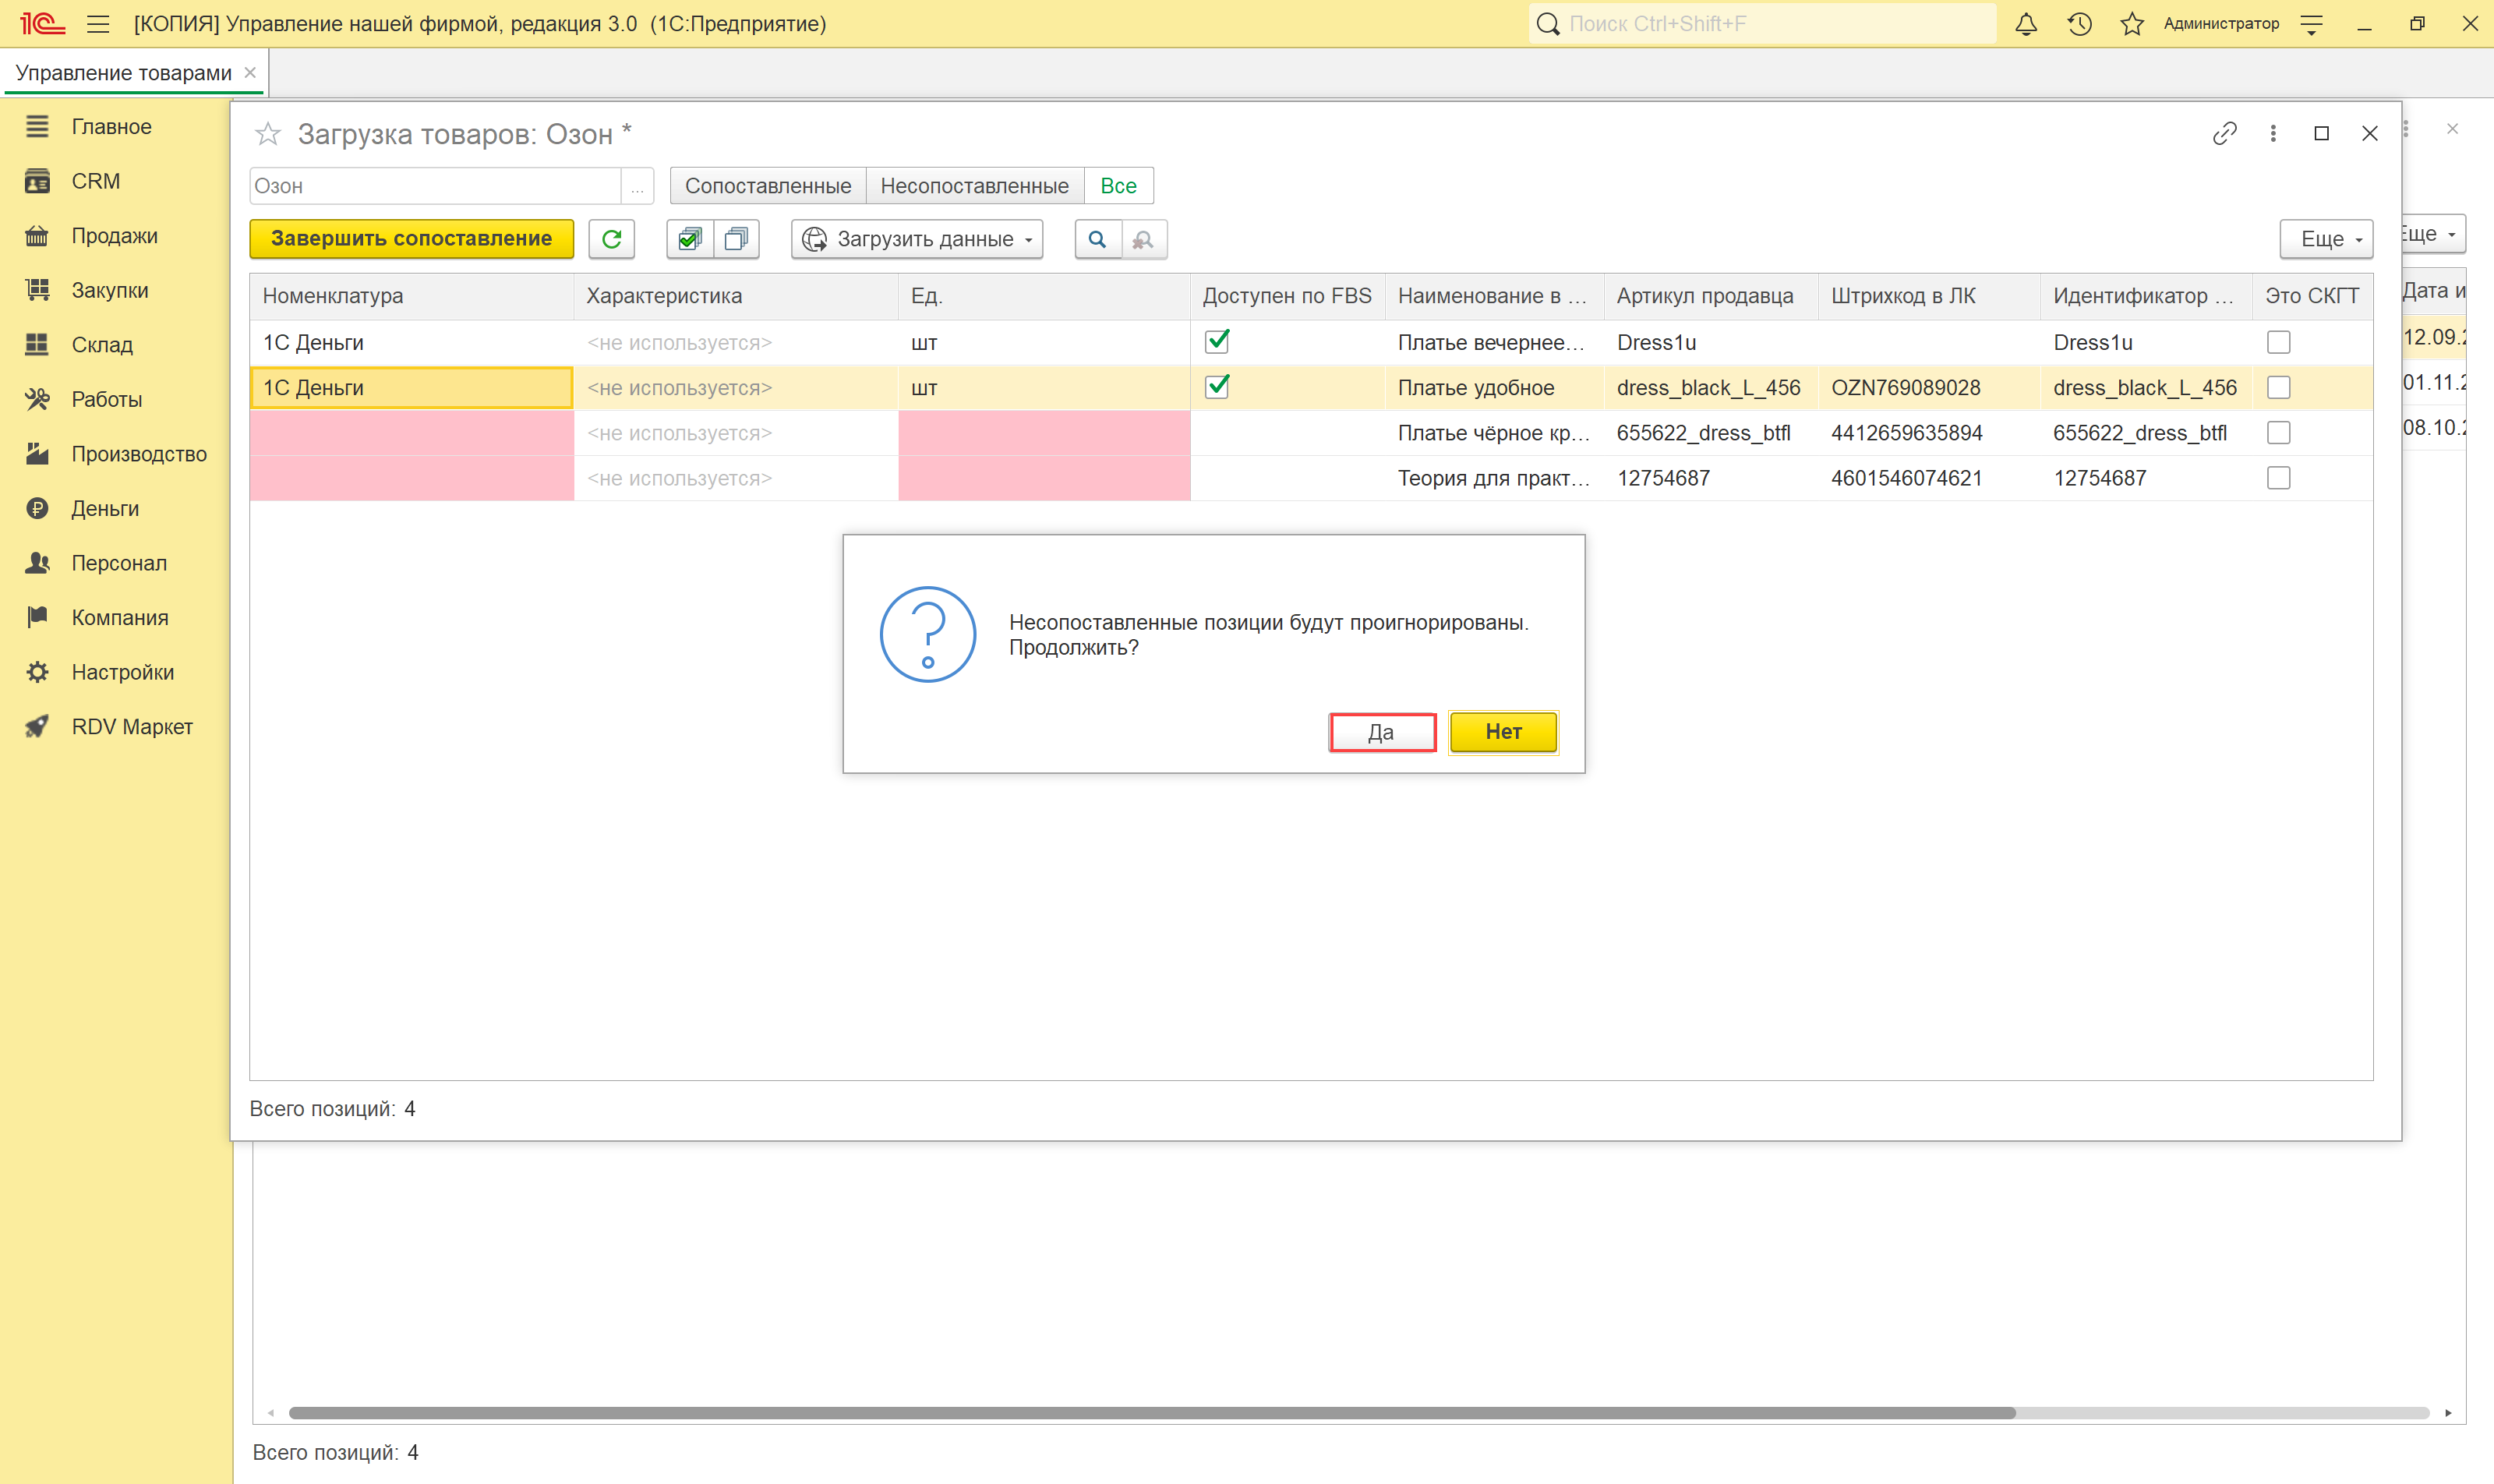
Task: Uncheck all rows with the deselect icon
Action: [x=737, y=239]
